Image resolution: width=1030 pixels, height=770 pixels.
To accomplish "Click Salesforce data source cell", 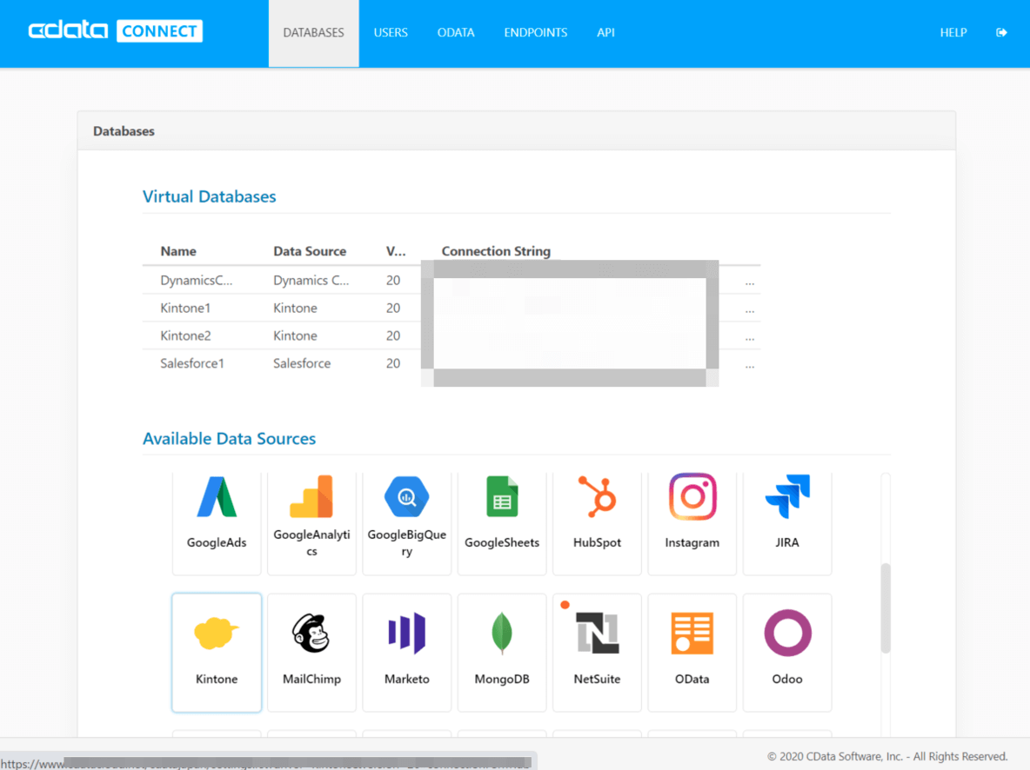I will [302, 363].
